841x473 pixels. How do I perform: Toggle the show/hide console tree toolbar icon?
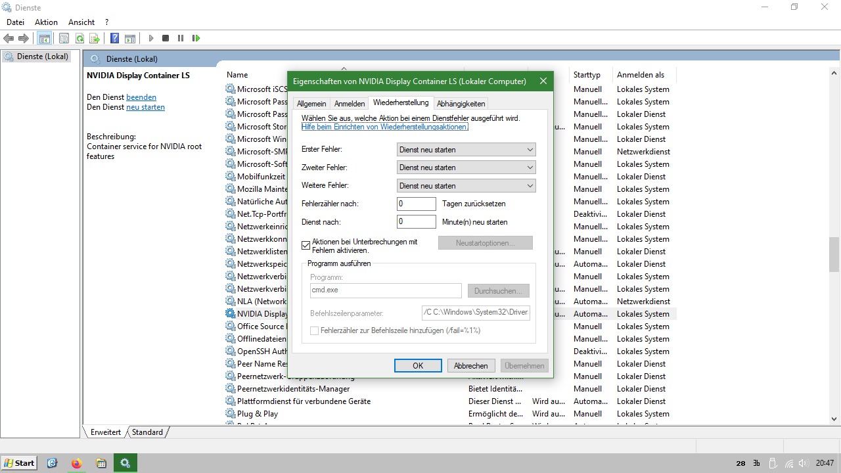(x=44, y=39)
